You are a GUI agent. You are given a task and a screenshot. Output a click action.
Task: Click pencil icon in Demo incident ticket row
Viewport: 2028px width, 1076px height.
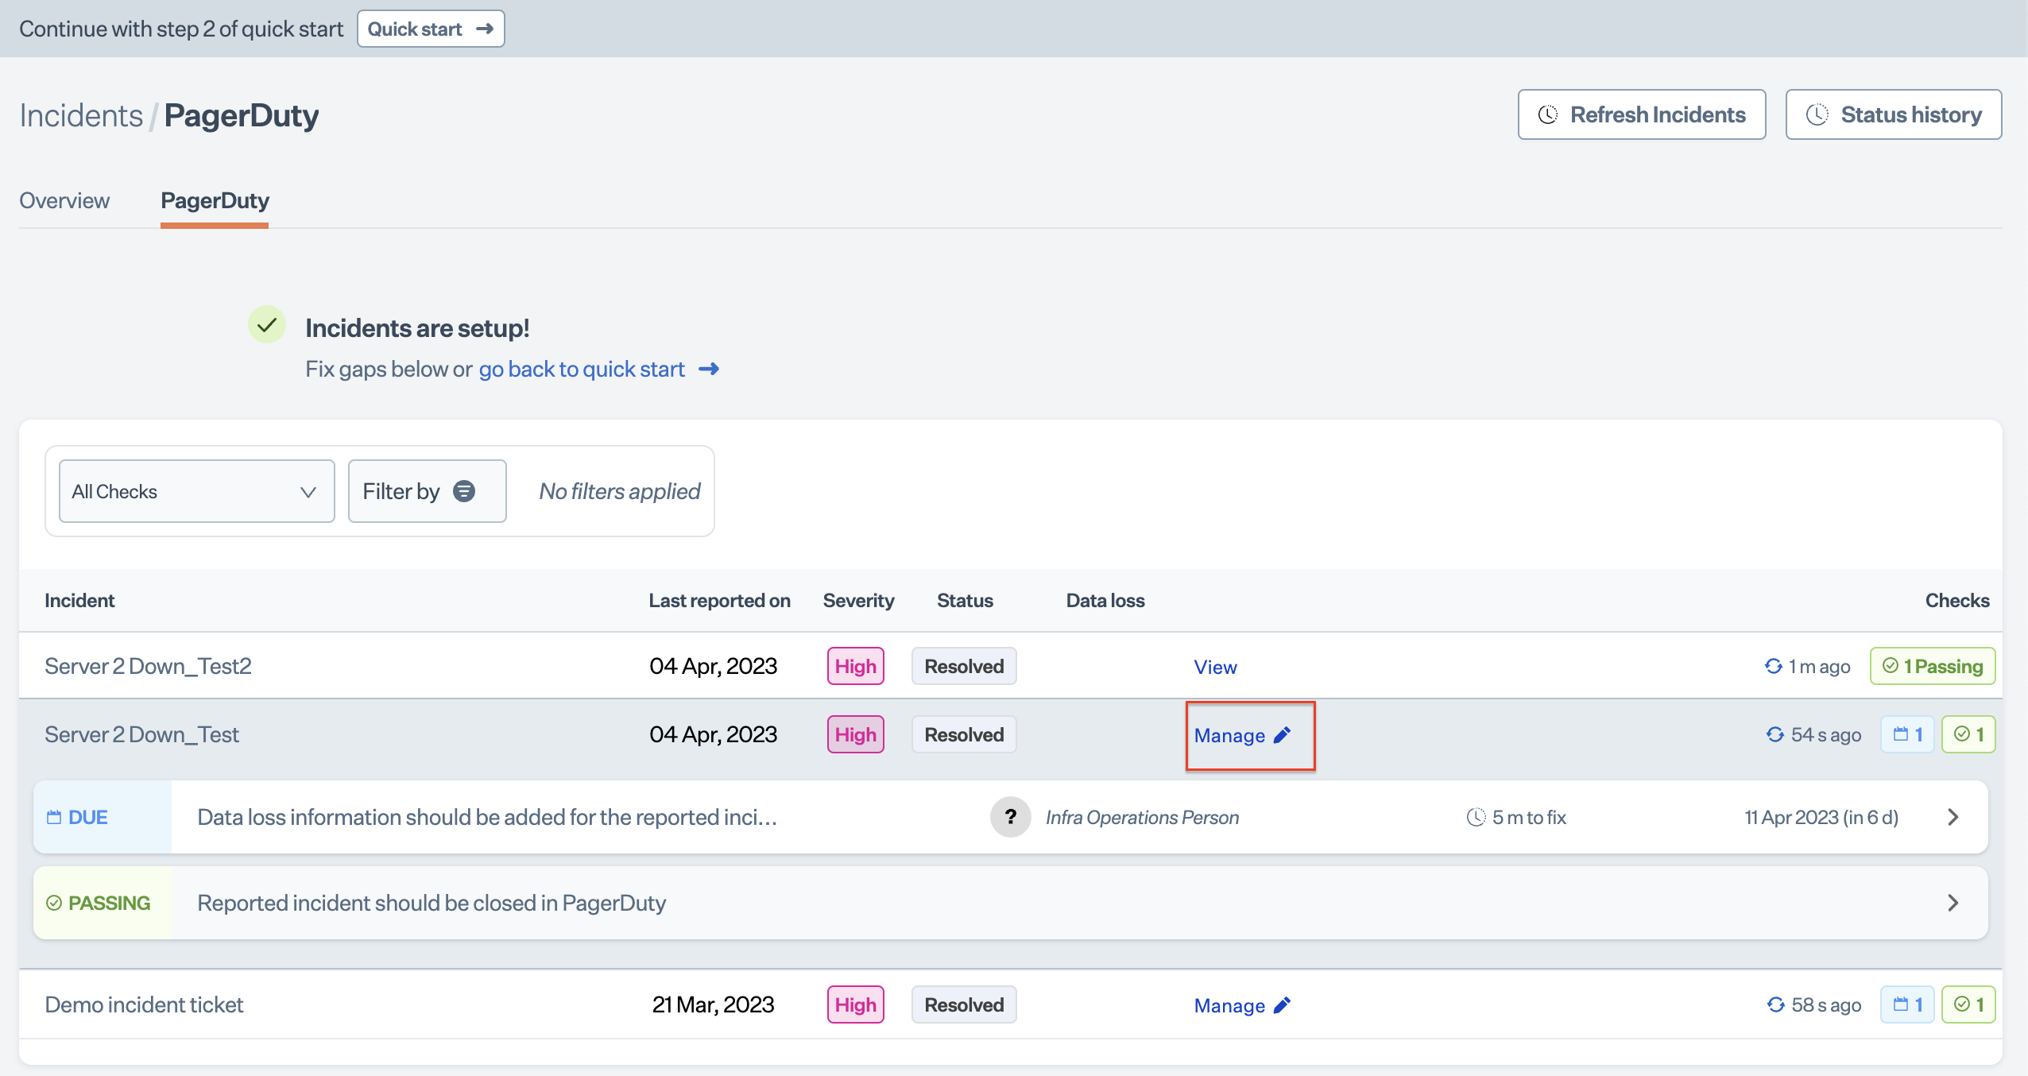pyautogui.click(x=1282, y=1005)
